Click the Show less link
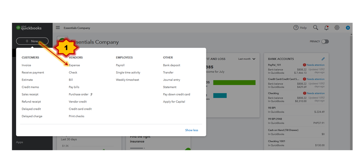This screenshot has height=168, width=358. pos(192,130)
